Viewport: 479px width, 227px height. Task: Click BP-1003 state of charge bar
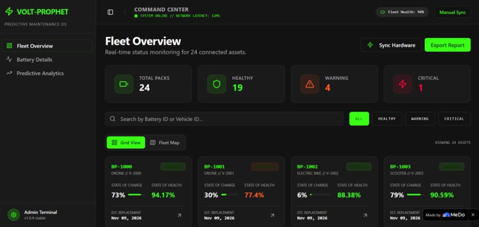[x=415, y=195]
